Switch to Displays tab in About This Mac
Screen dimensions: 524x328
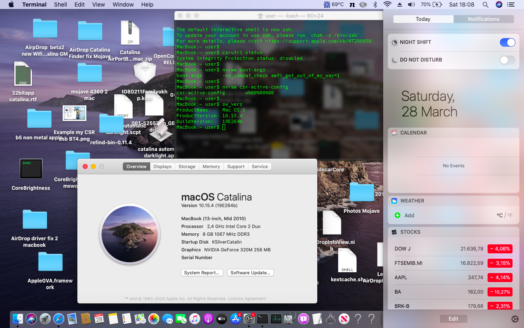[x=163, y=166]
